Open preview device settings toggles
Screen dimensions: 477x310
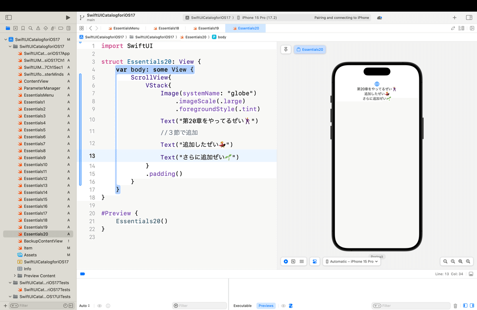(314, 261)
